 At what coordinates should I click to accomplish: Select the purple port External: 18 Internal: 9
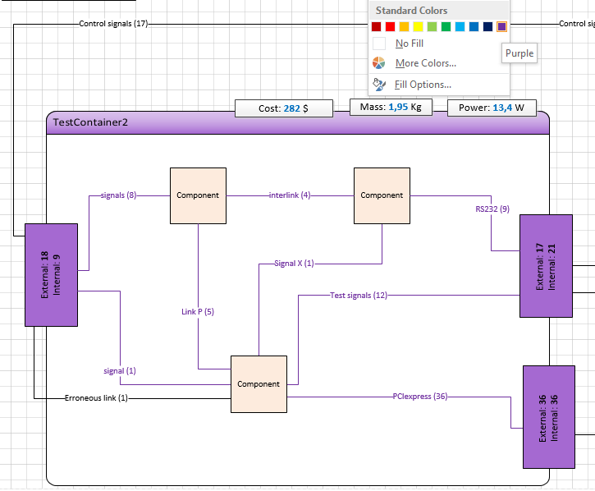coord(51,275)
